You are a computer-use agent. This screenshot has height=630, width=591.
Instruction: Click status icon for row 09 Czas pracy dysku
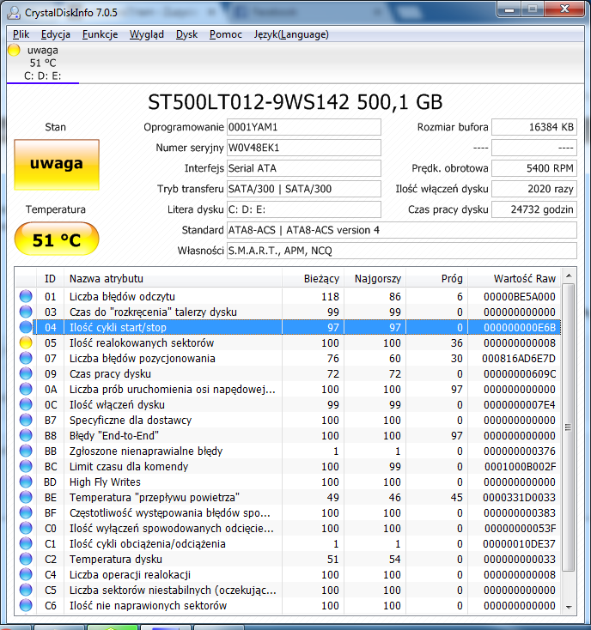[x=26, y=373]
